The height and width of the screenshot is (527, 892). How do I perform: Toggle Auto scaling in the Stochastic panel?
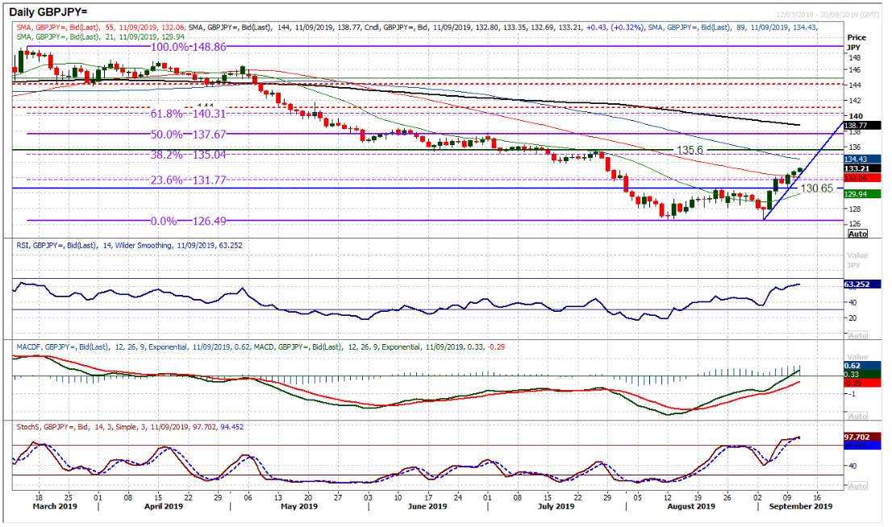(857, 486)
